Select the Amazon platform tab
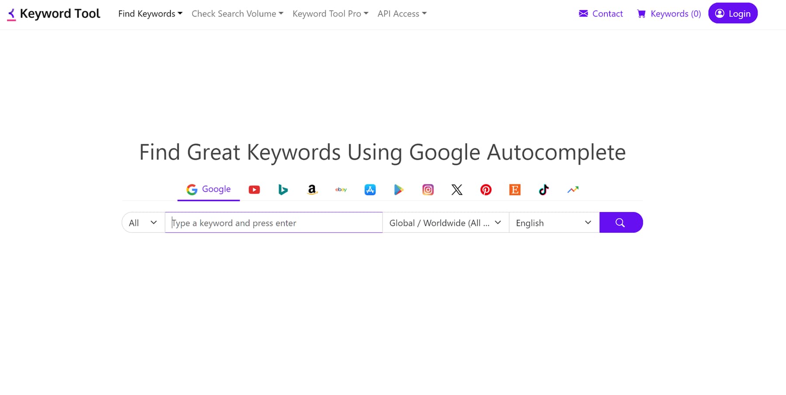The height and width of the screenshot is (395, 786). 312,189
